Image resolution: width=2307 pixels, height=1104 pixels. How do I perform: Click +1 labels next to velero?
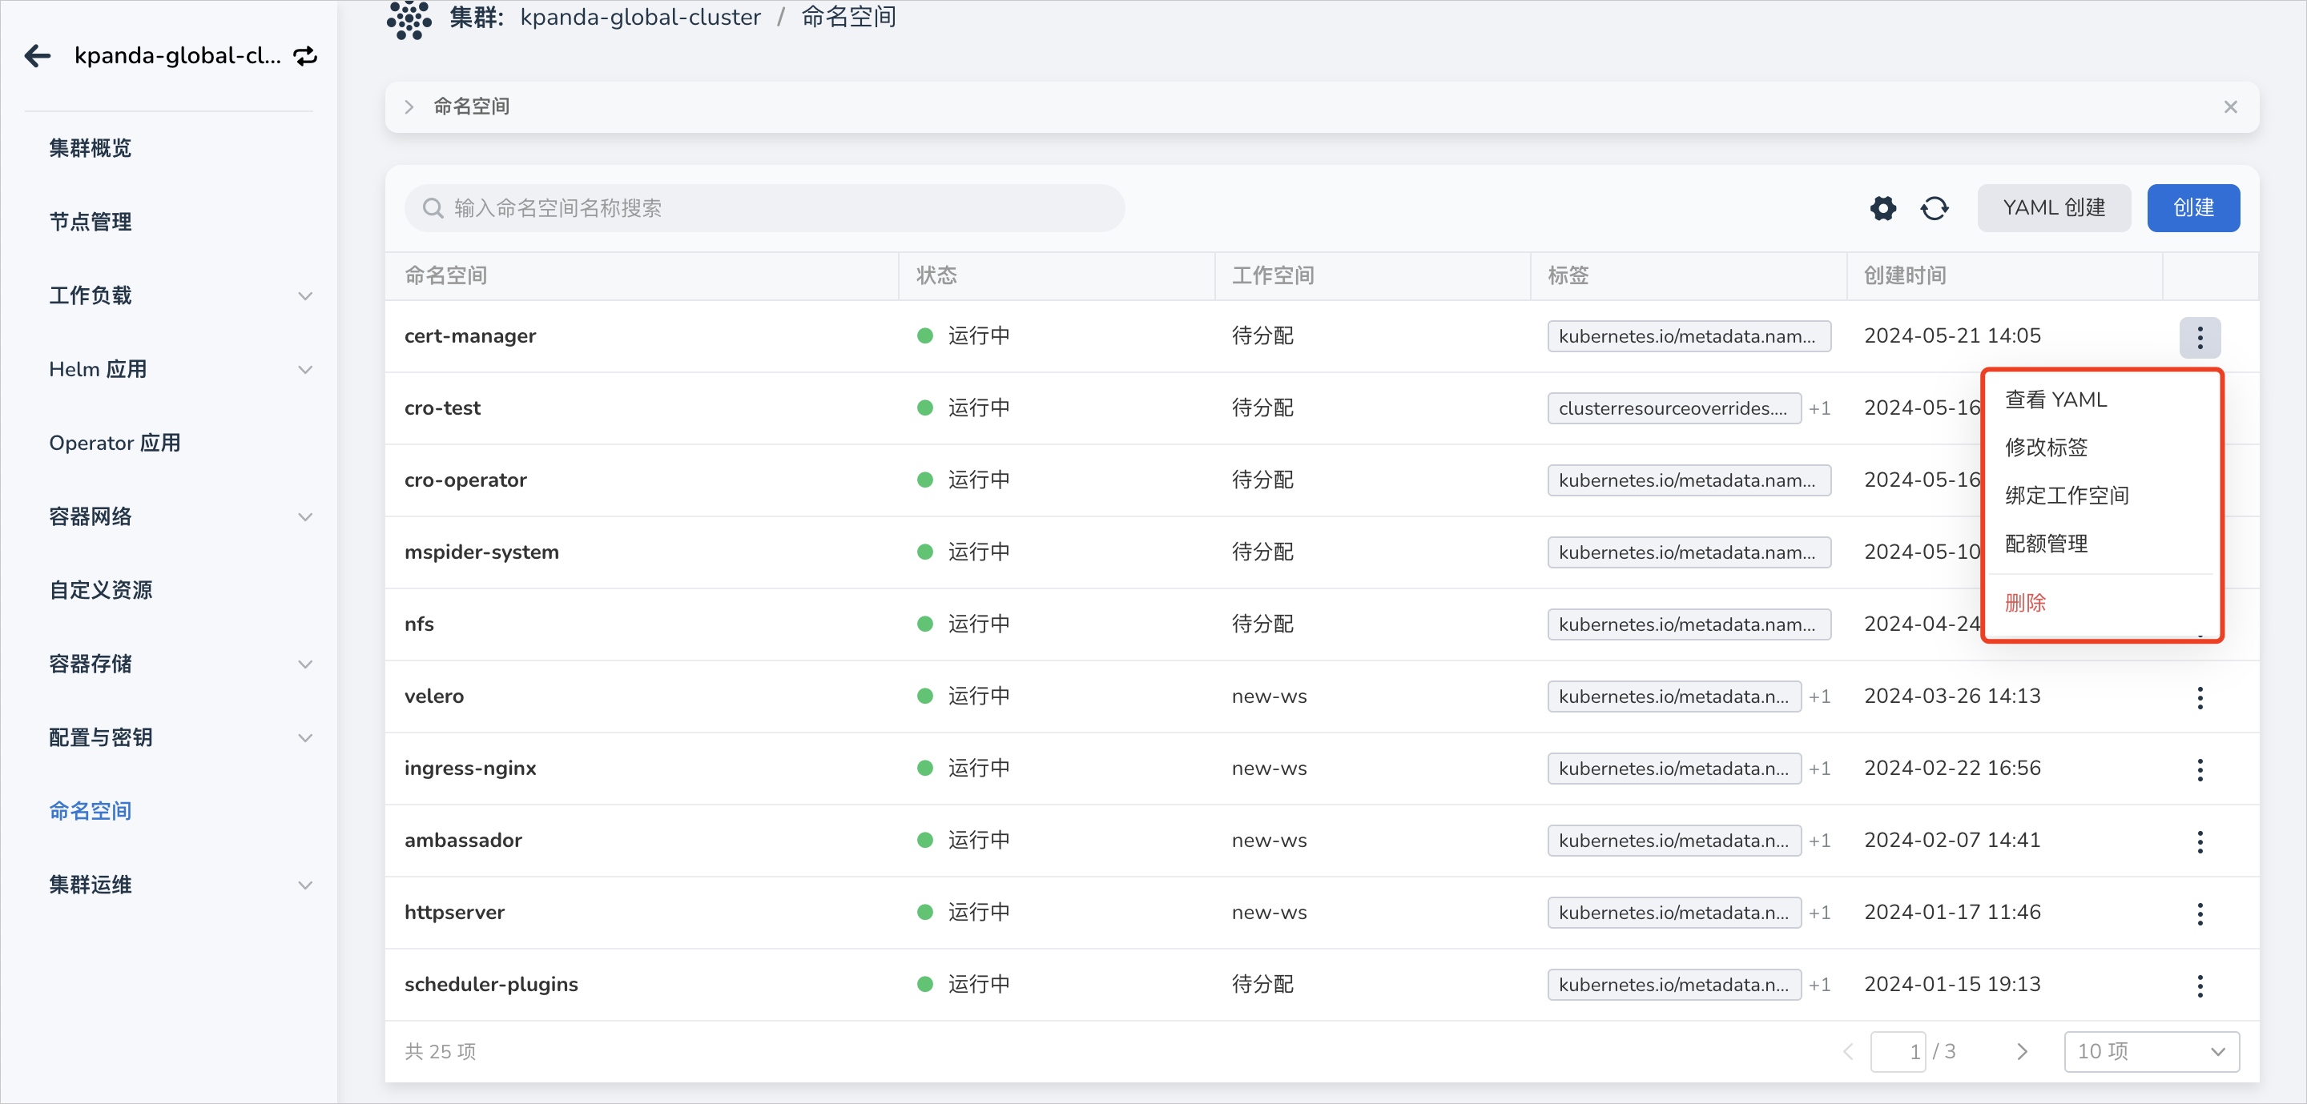[x=1819, y=697]
